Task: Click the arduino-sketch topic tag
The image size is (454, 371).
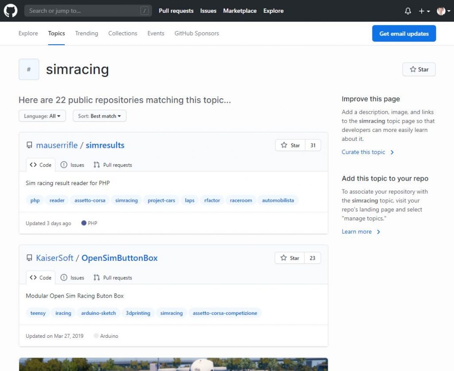Action: click(98, 313)
